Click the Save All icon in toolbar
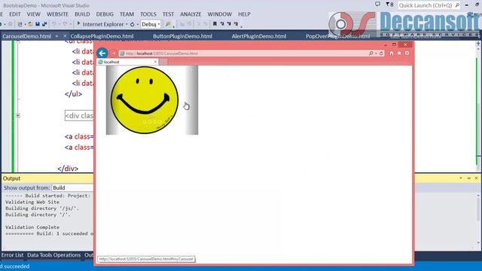 tap(44, 24)
